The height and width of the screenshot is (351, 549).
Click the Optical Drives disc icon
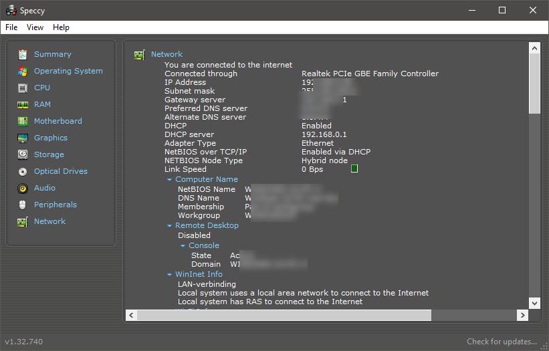point(23,171)
